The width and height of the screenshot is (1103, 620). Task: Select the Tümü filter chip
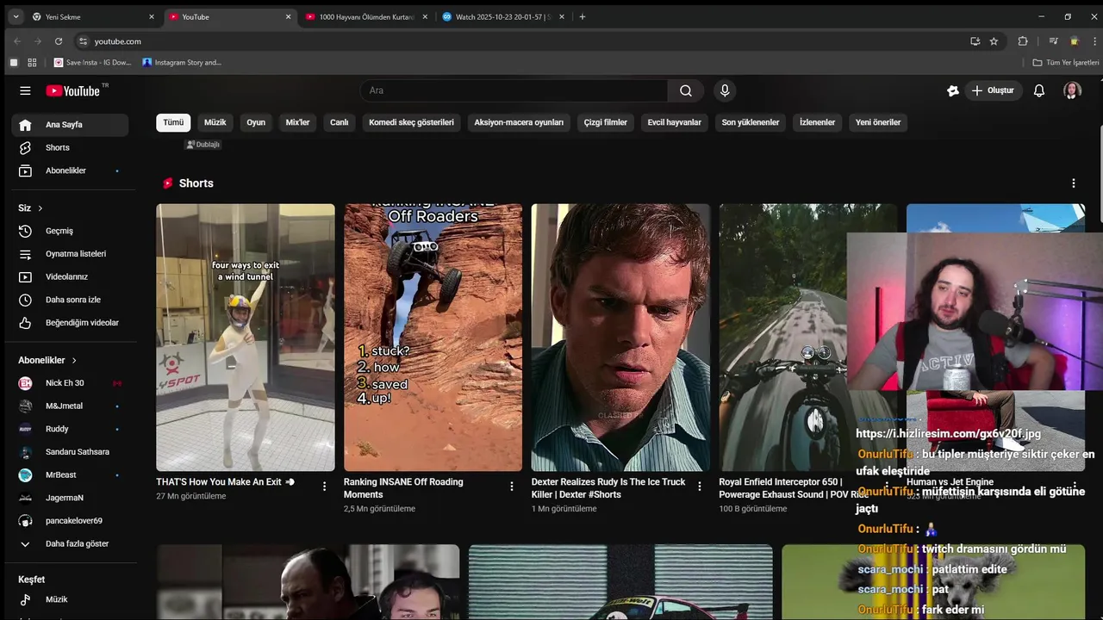(173, 122)
